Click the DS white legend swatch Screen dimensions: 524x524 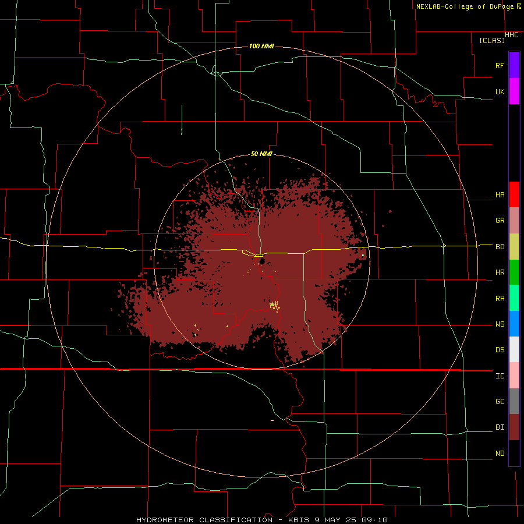click(514, 349)
